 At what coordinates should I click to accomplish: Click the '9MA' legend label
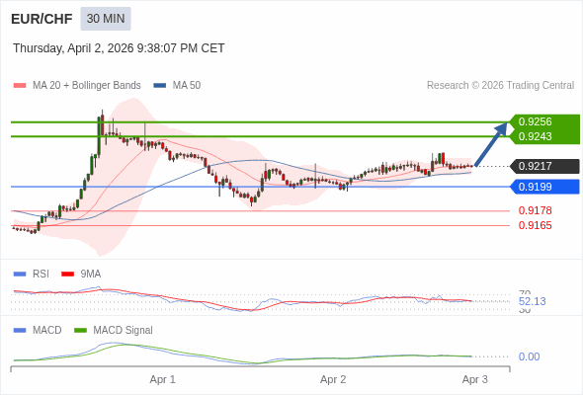[x=91, y=275]
